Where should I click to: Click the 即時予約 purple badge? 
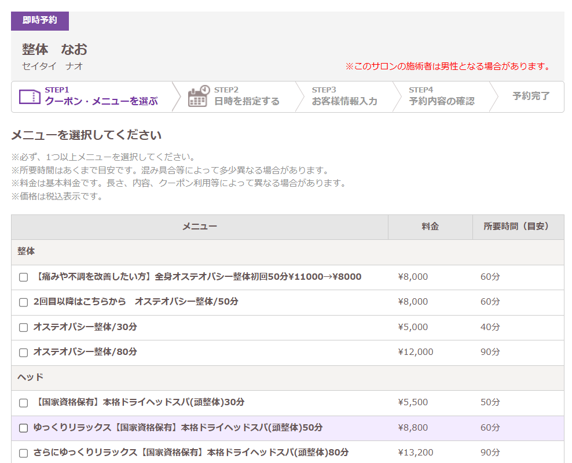pyautogui.click(x=40, y=21)
